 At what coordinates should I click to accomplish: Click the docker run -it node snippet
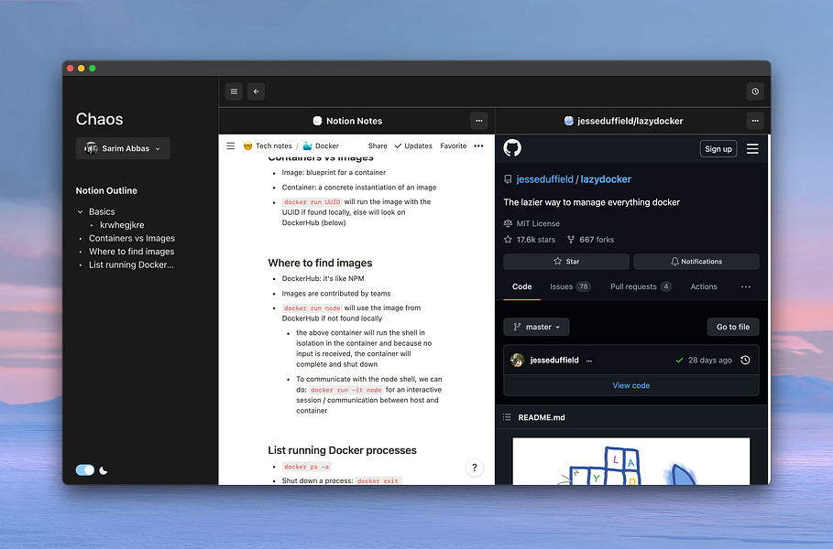coord(345,390)
